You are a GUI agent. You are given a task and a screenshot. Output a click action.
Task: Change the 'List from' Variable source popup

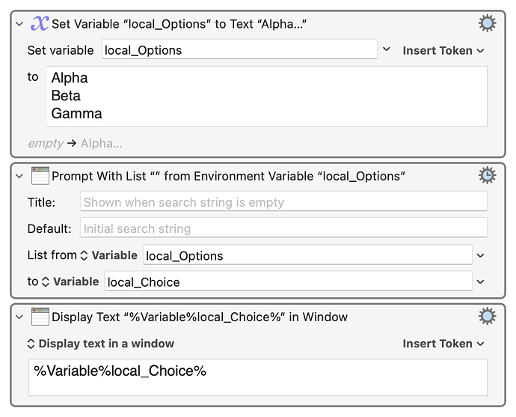coord(108,255)
